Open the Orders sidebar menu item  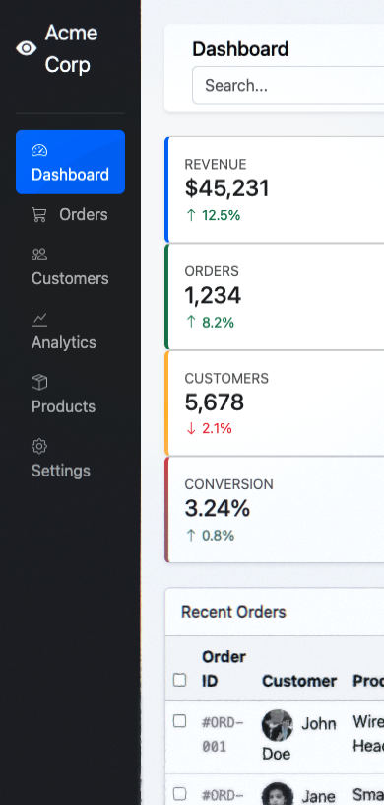pos(70,214)
